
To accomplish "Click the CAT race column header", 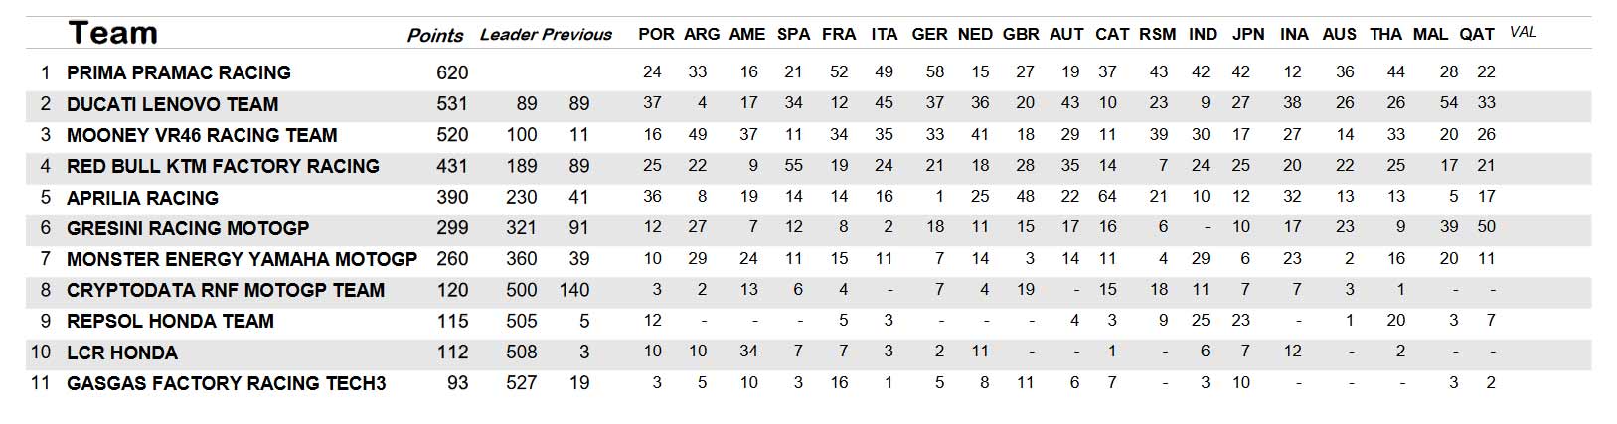I will pyautogui.click(x=1112, y=34).
